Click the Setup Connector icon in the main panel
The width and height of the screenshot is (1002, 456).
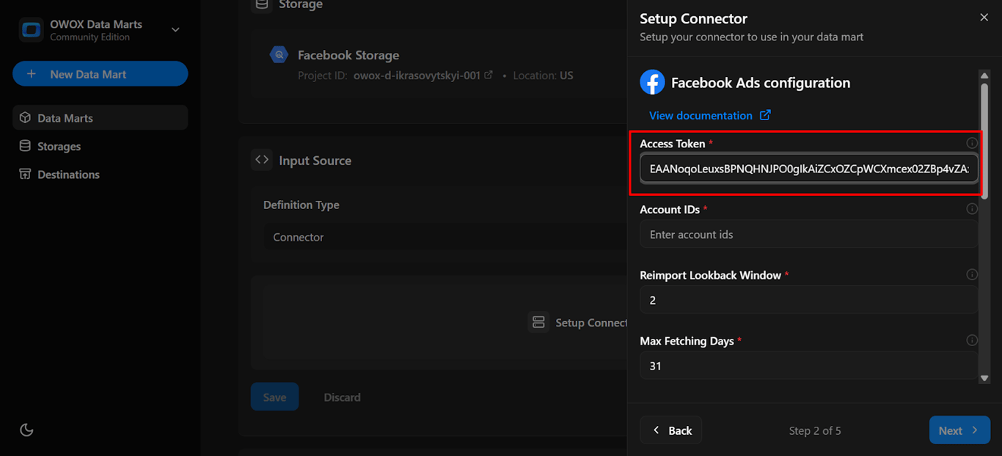[x=539, y=322]
